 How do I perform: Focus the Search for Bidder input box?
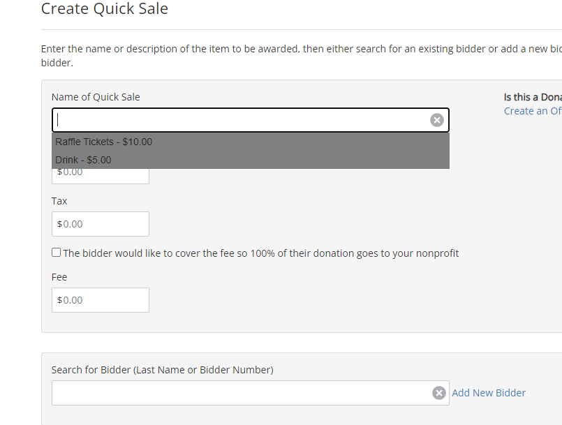242,393
